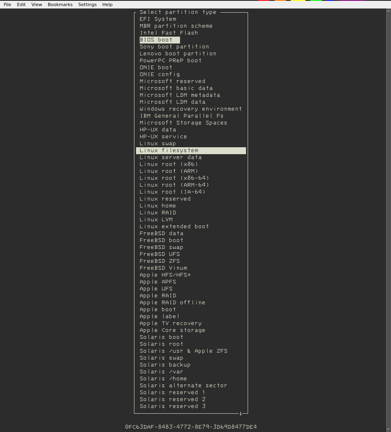Open the Edit menu
The width and height of the screenshot is (391, 432).
tap(21, 4)
